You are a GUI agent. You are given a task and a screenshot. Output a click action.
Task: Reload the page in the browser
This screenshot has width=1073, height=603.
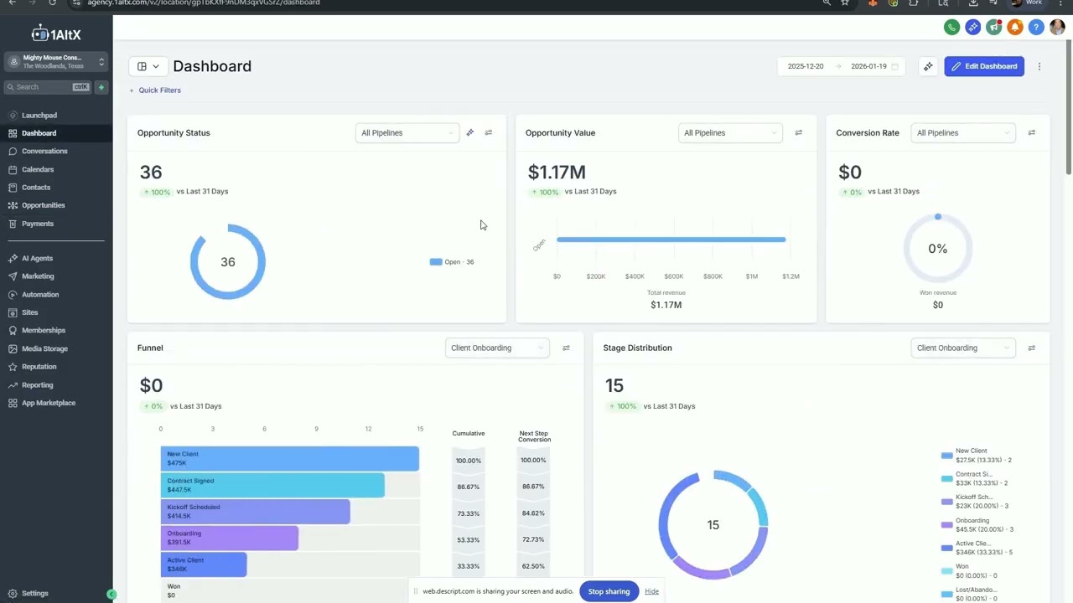[x=52, y=3]
